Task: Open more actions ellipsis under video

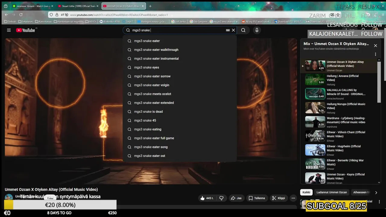Action: click(x=293, y=198)
